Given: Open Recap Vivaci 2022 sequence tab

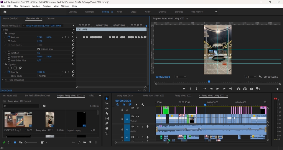Looking at the screenshot, I should tap(183, 95).
